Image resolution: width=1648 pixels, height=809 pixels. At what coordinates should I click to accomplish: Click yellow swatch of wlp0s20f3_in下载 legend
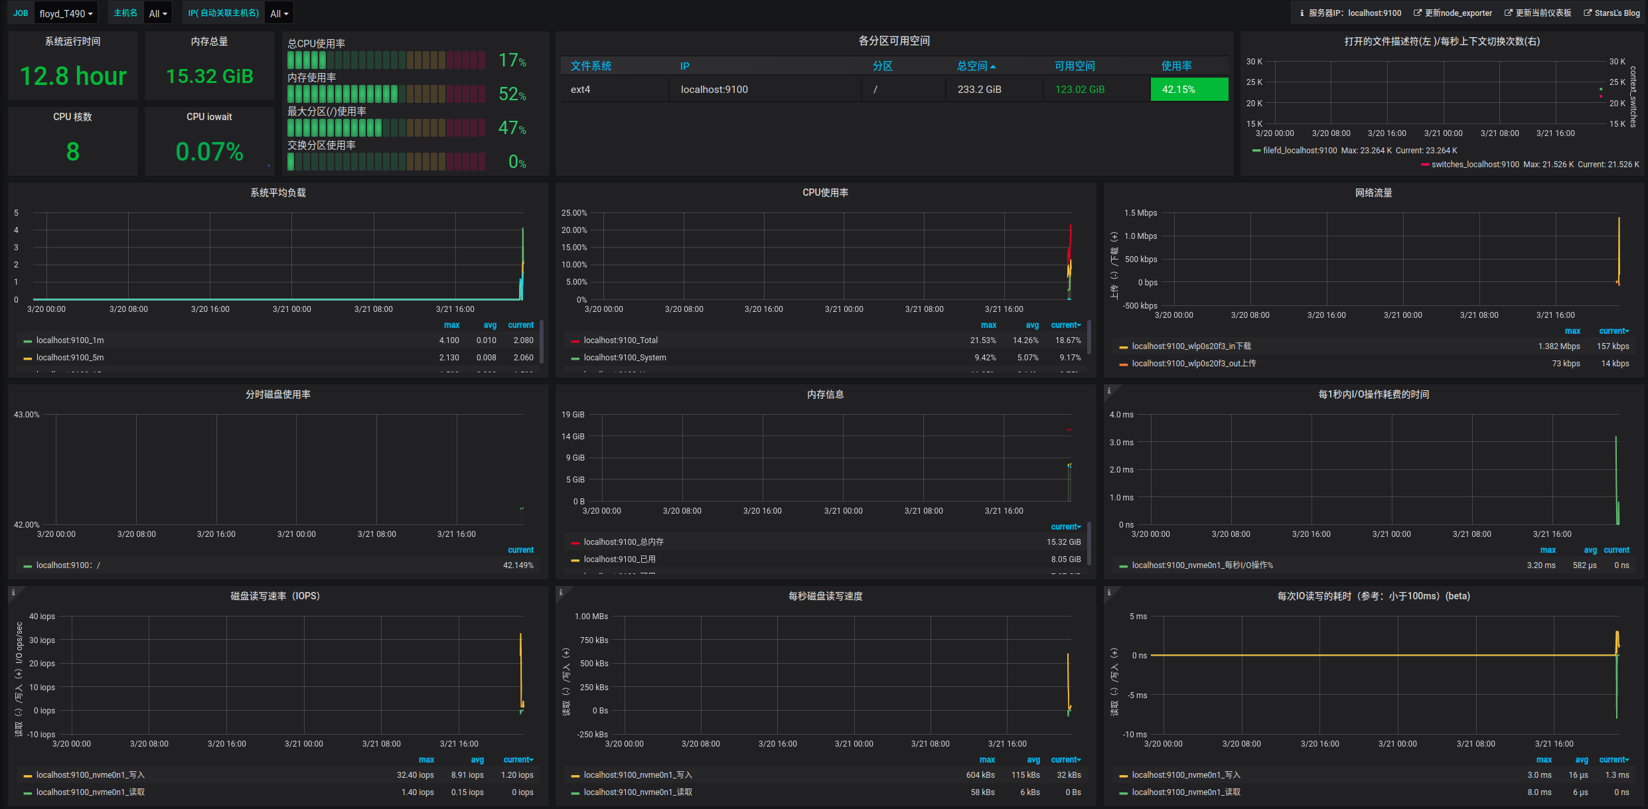(x=1123, y=347)
